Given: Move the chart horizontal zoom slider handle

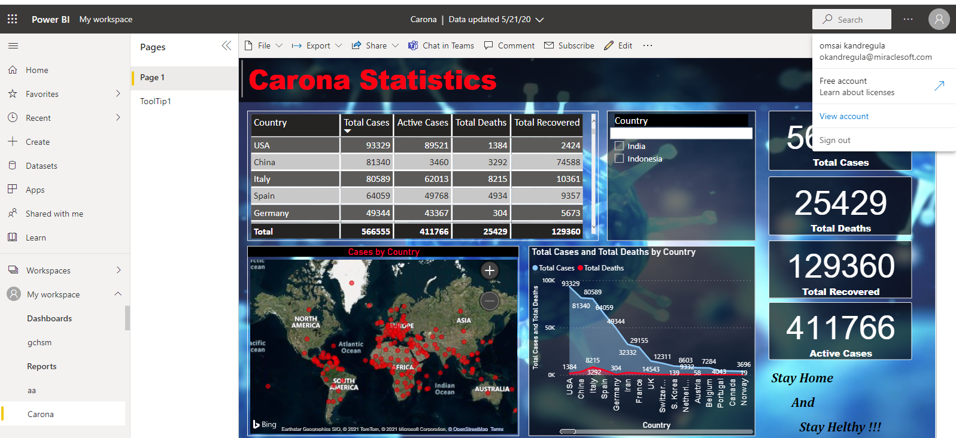Looking at the screenshot, I should pos(568,431).
